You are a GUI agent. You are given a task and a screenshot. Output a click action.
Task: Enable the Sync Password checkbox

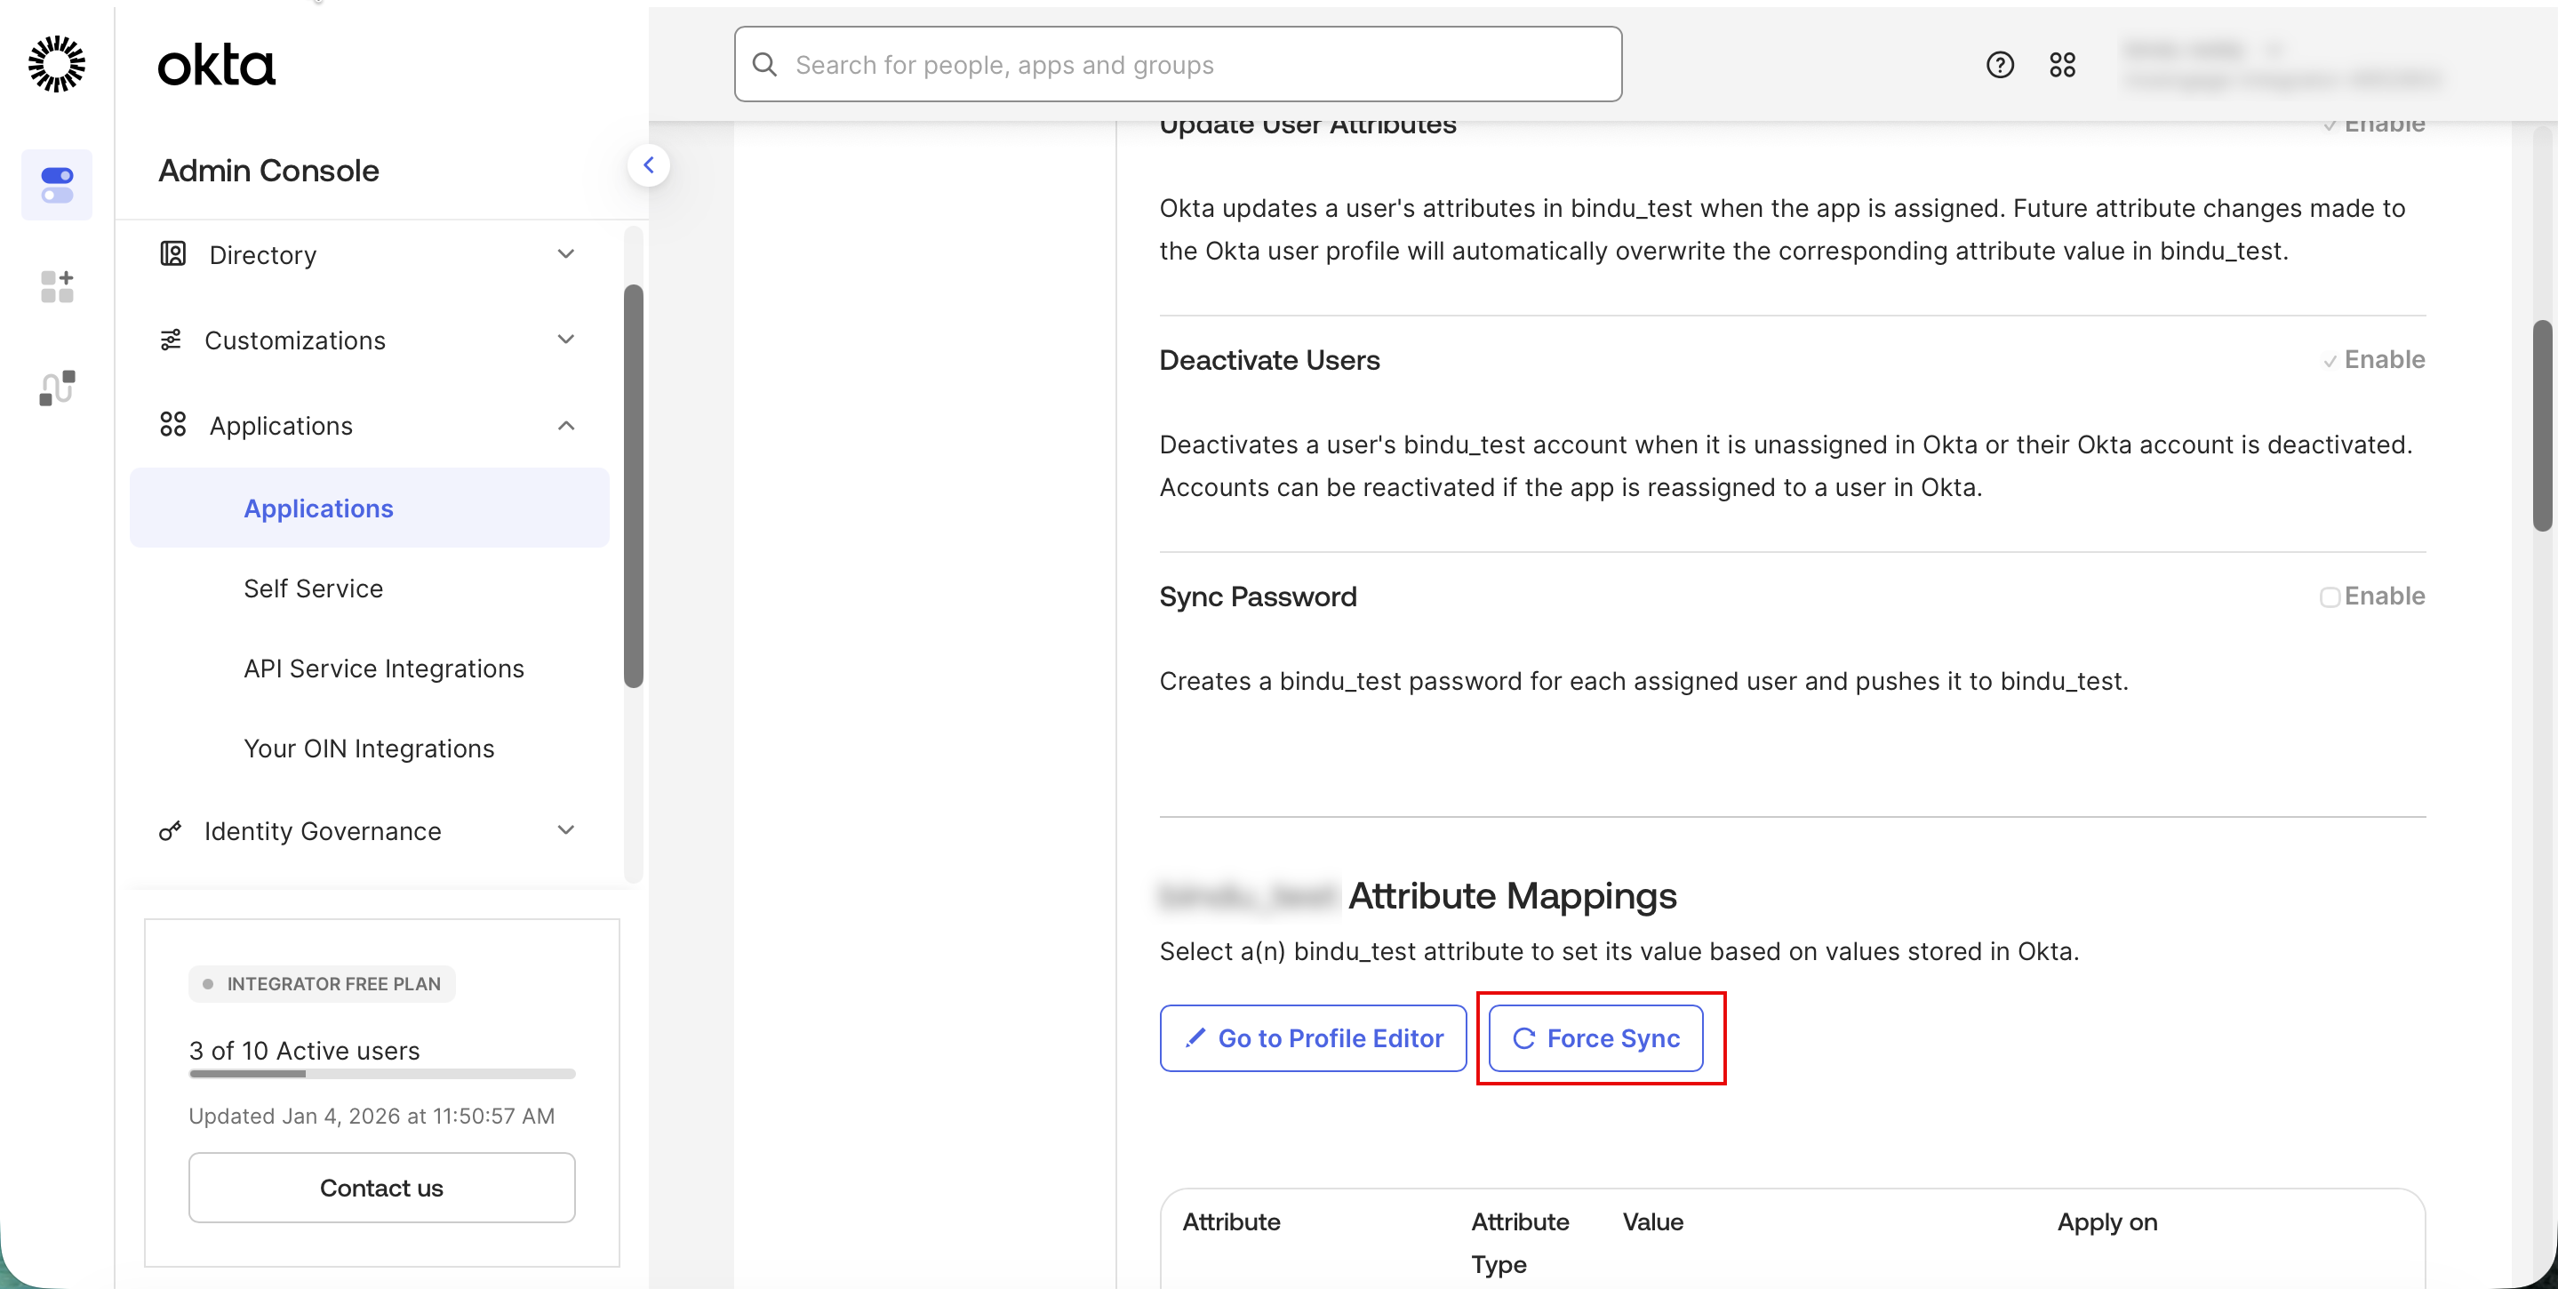(2329, 596)
